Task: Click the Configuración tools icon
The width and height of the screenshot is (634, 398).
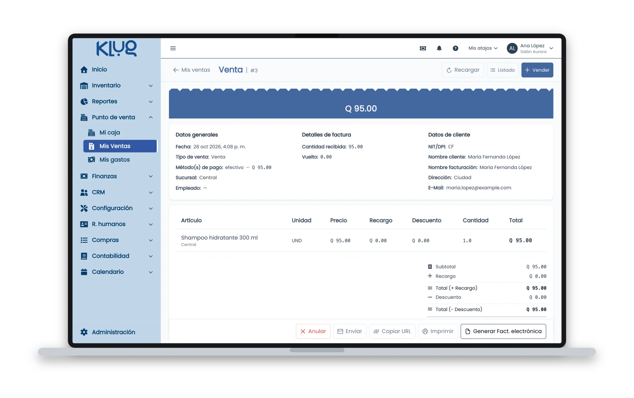Action: click(84, 208)
